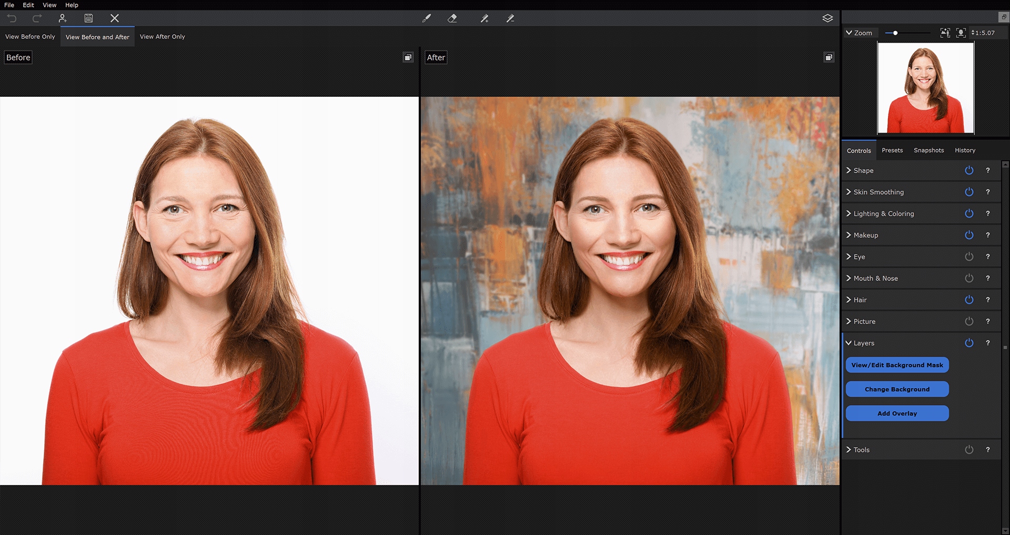The height and width of the screenshot is (535, 1010).
Task: Open the layers stack icon
Action: pos(827,18)
